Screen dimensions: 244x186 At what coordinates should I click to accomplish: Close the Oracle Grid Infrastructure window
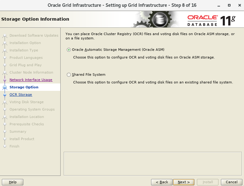pyautogui.click(x=238, y=5)
